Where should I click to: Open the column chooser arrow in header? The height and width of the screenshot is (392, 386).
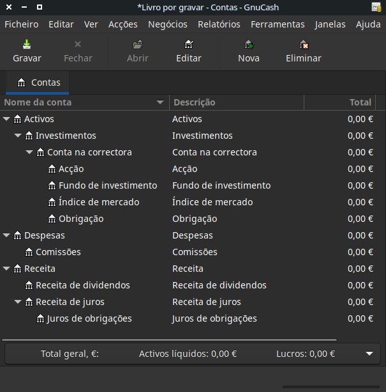[381, 102]
